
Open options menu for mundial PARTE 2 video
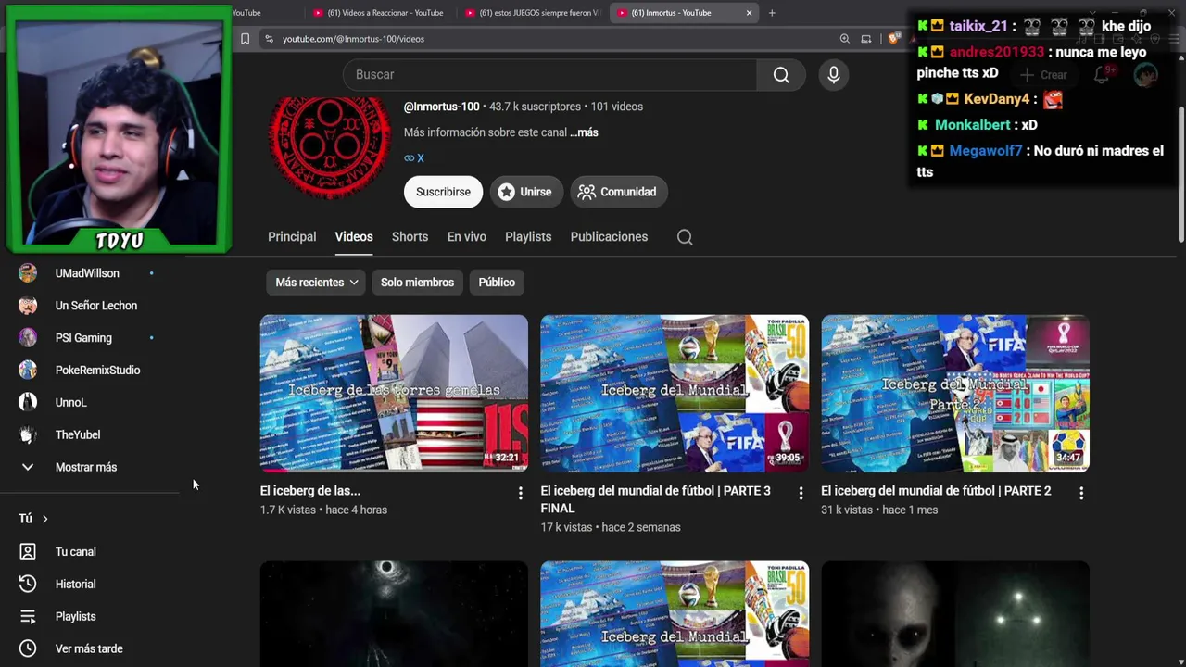(x=1081, y=494)
